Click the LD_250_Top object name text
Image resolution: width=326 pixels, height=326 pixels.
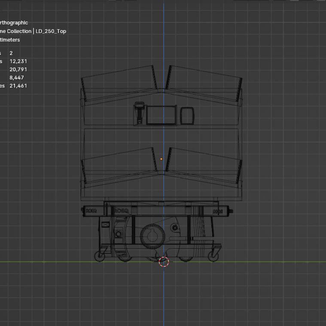point(51,31)
